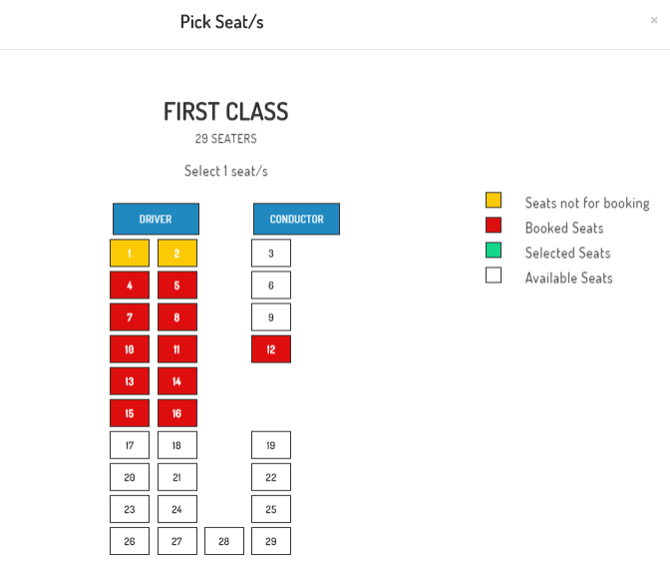Screen dimensions: 670x577
Task: Select available seat 3
Action: [270, 254]
